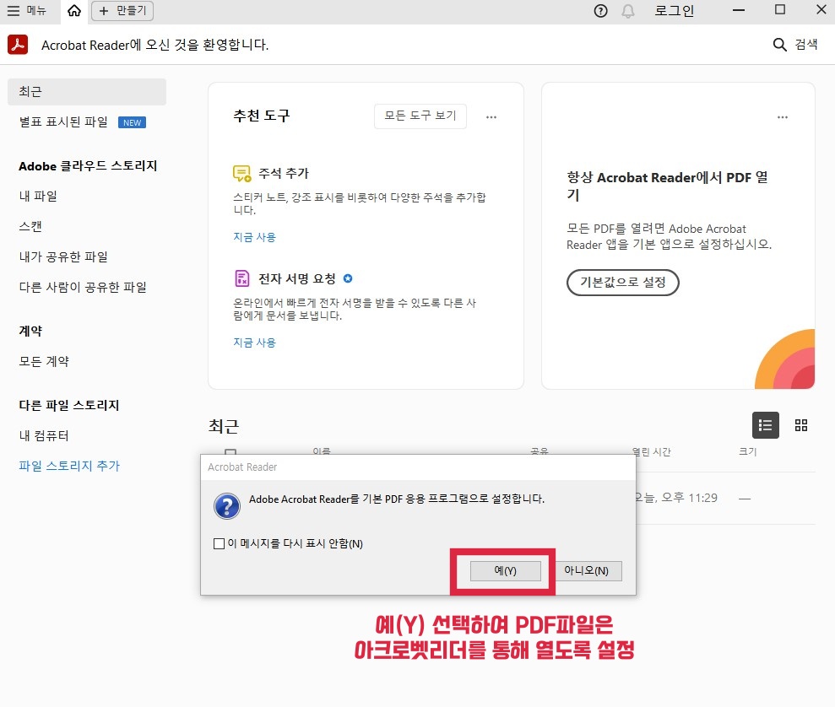Image resolution: width=835 pixels, height=707 pixels.
Task: Click the 전자 서명 요청 signature icon
Action: (x=242, y=278)
